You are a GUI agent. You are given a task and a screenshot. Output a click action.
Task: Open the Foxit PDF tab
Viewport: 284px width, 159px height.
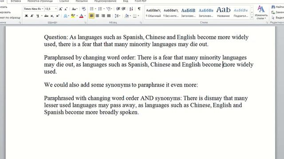[140, 1]
